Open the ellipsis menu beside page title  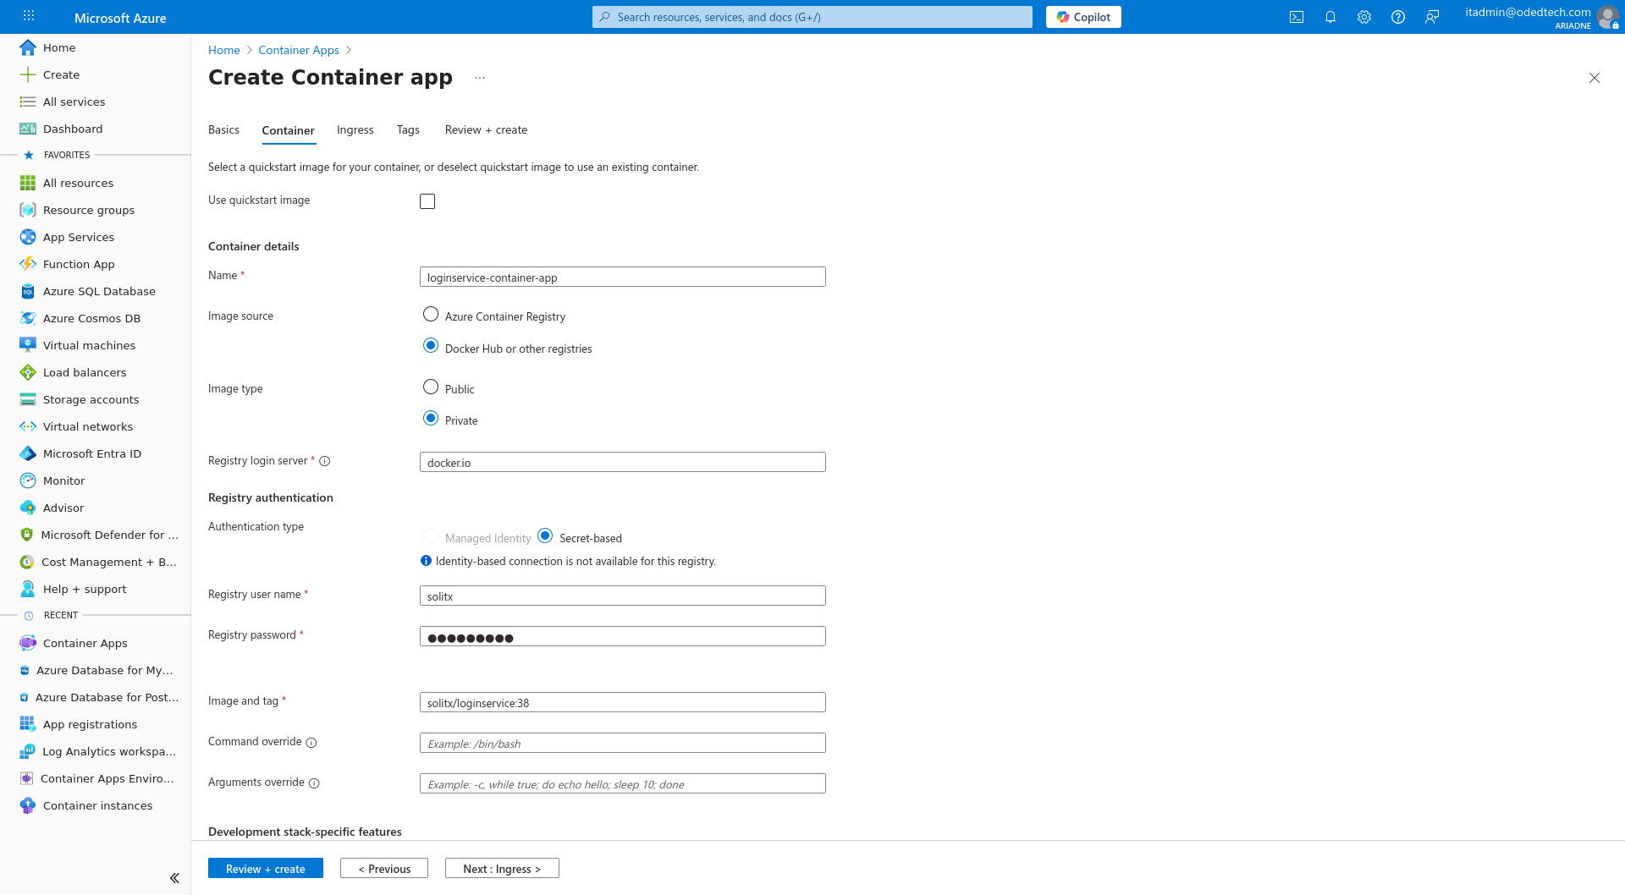[480, 78]
